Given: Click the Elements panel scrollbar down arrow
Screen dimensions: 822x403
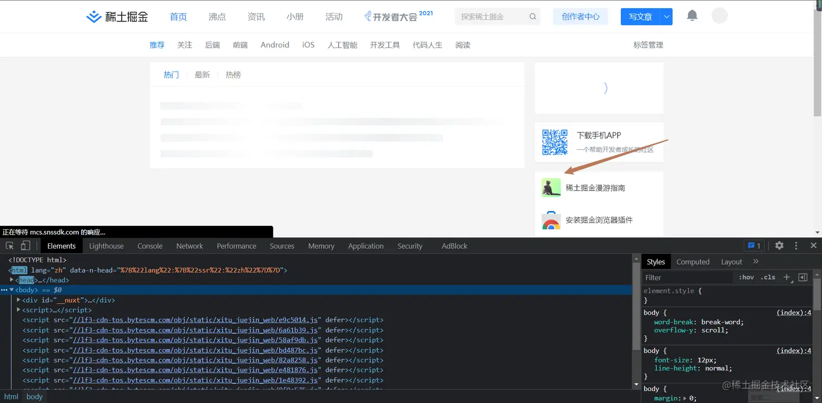Looking at the screenshot, I should tap(636, 385).
